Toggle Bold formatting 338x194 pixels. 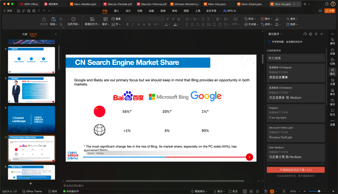127,24
